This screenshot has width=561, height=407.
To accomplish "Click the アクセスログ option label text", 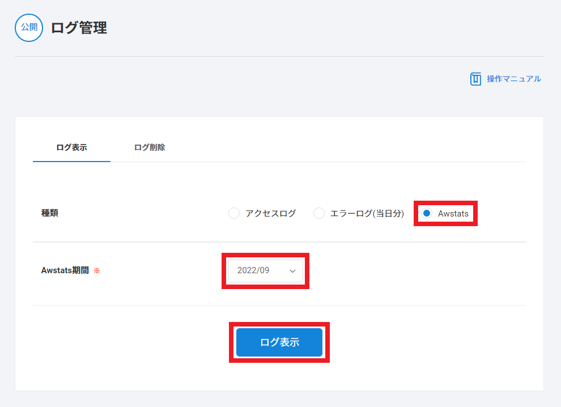I will pyautogui.click(x=270, y=214).
